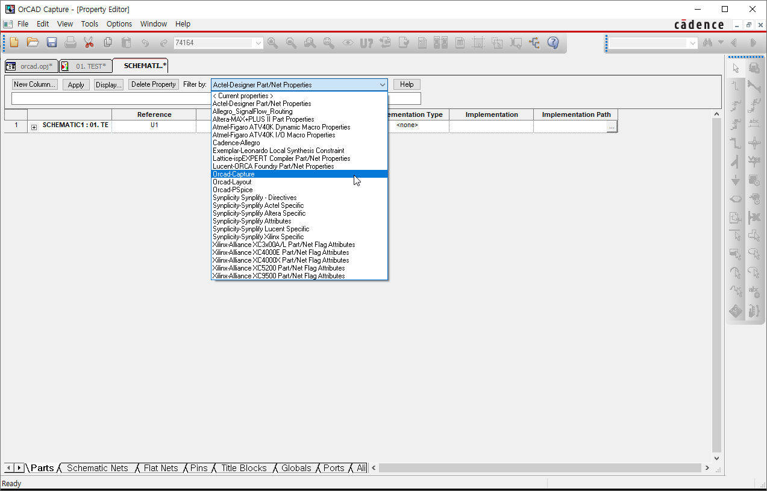
Task: Click the Open folder toolbar icon
Action: pyautogui.click(x=33, y=43)
